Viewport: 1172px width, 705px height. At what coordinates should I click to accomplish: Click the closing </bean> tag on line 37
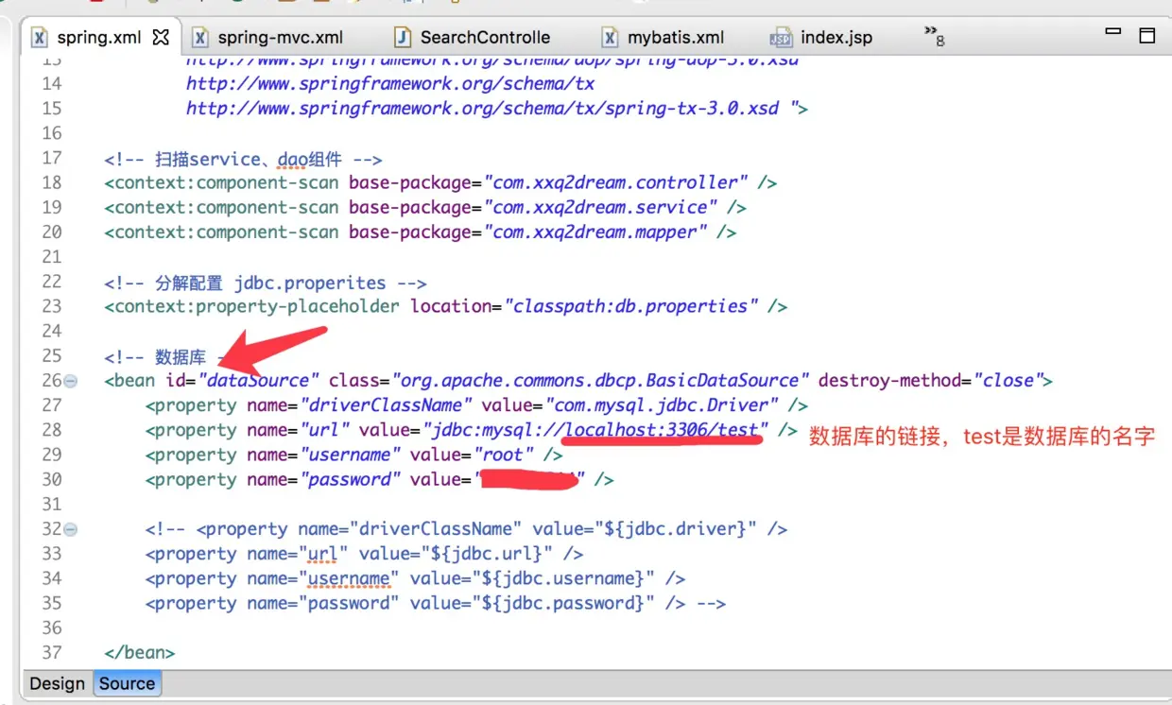coord(140,652)
